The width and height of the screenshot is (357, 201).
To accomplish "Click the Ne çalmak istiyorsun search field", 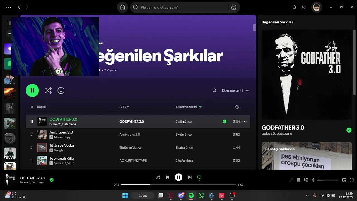I will coord(178,7).
